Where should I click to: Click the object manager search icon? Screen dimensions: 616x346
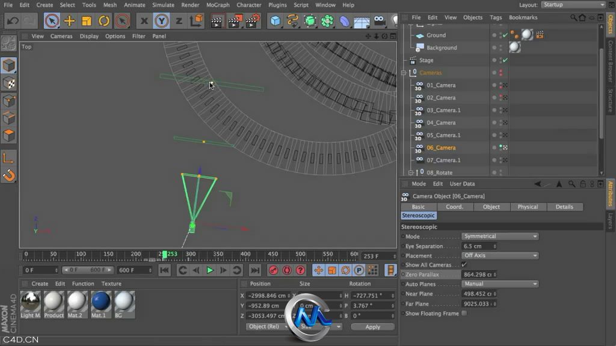[573, 17]
